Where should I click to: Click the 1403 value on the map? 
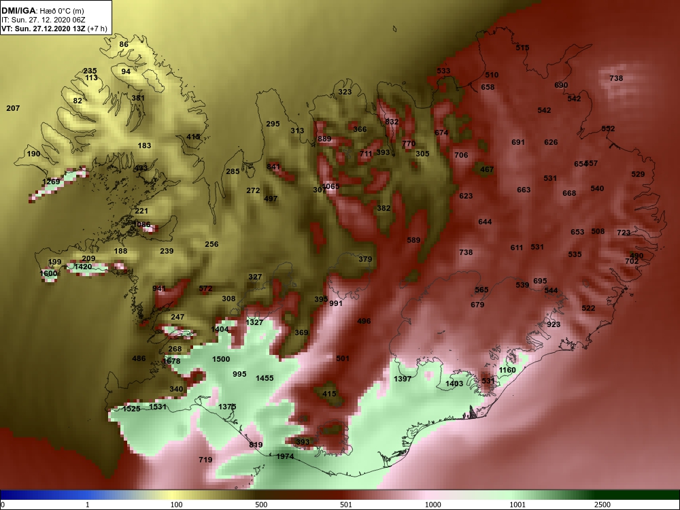454,384
